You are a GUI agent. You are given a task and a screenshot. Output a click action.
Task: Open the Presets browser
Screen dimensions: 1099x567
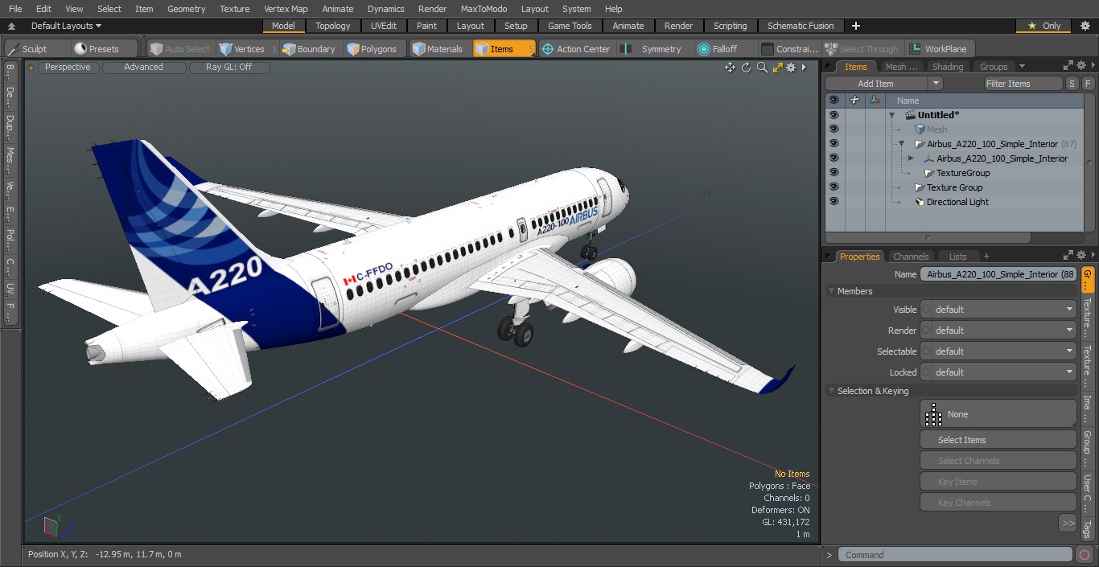97,49
